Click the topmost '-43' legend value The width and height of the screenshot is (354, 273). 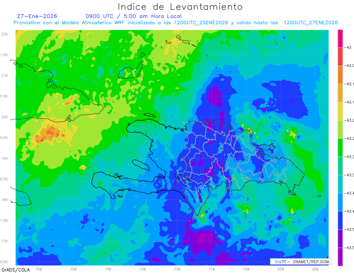click(347, 47)
